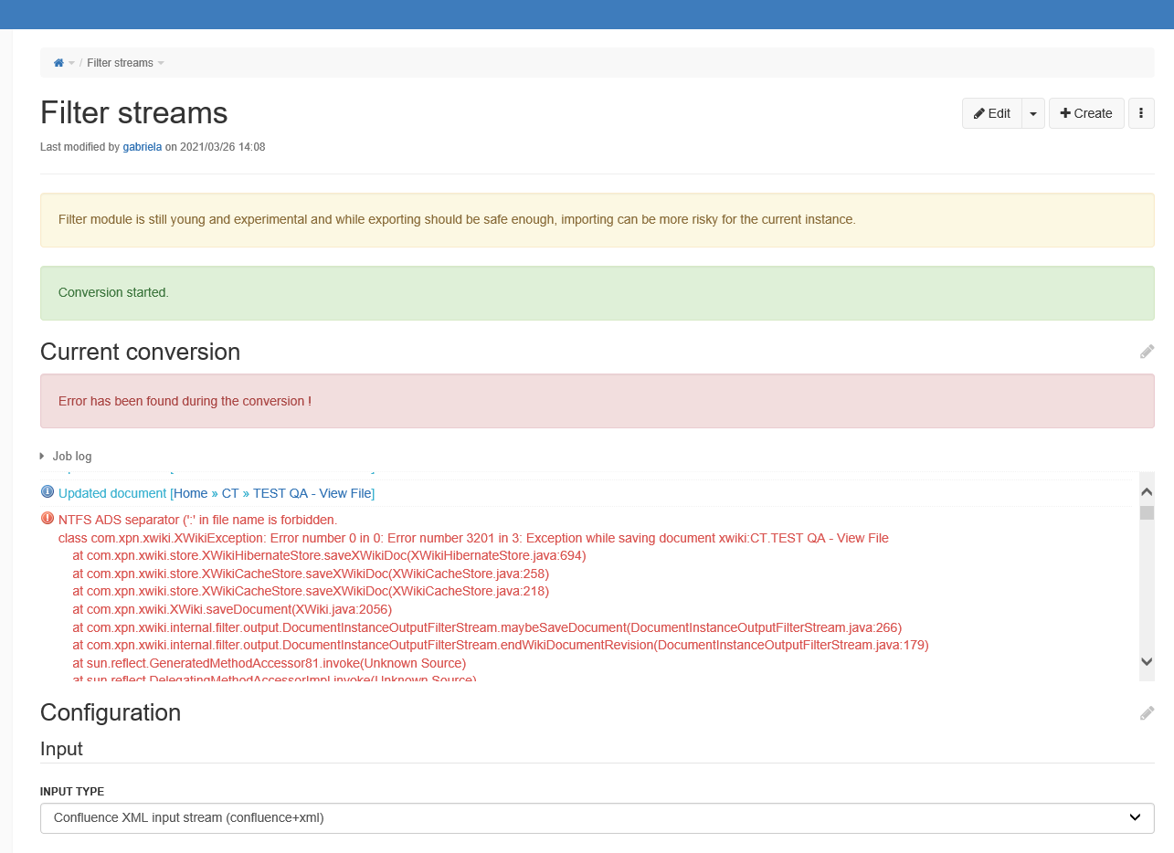
Task: Click the 'Filter streams' breadcrumb link
Action: coord(121,63)
